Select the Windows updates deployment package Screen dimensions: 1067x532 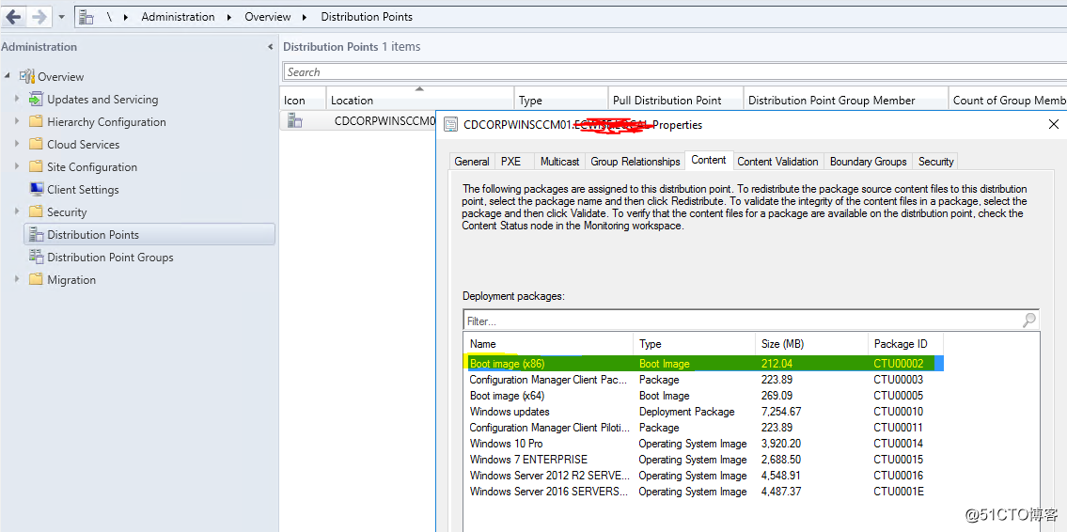(703, 412)
